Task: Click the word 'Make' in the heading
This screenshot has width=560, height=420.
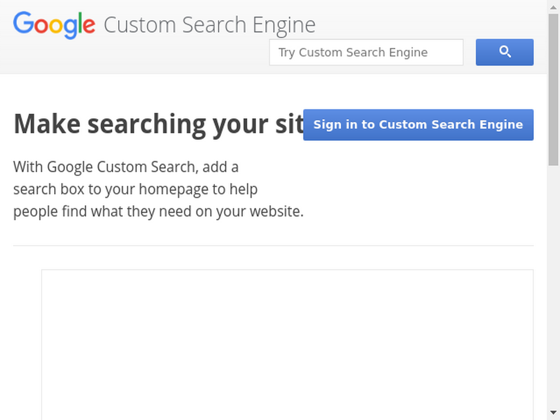Action: click(47, 124)
